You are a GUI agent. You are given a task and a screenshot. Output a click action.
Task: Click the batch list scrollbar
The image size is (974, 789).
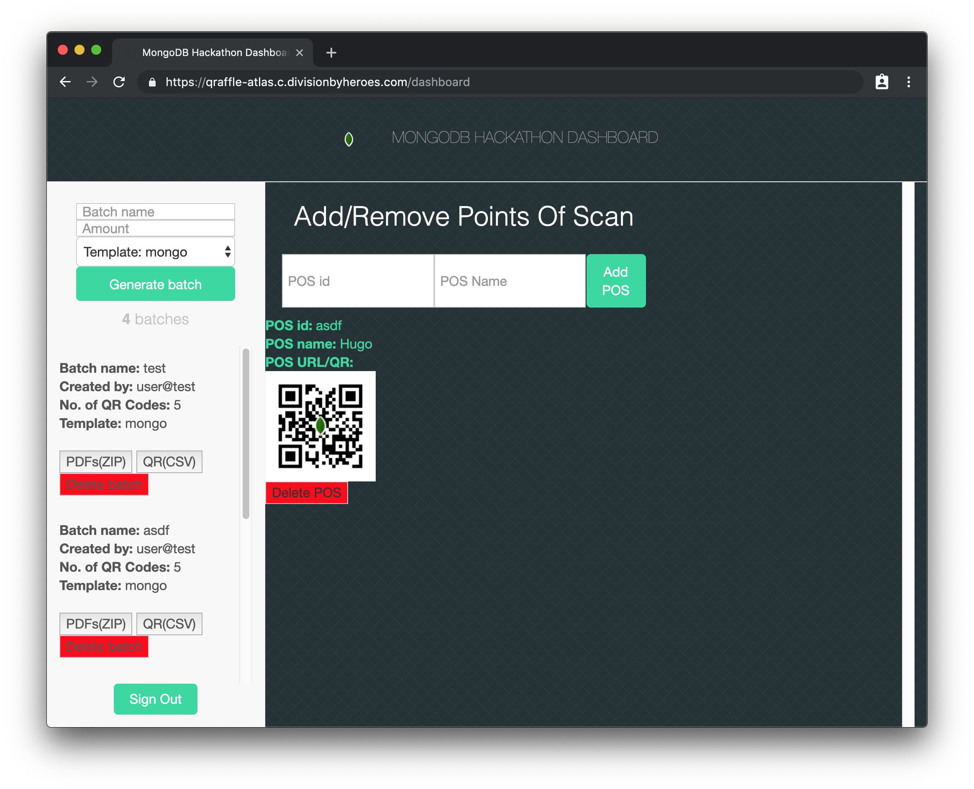(x=246, y=434)
